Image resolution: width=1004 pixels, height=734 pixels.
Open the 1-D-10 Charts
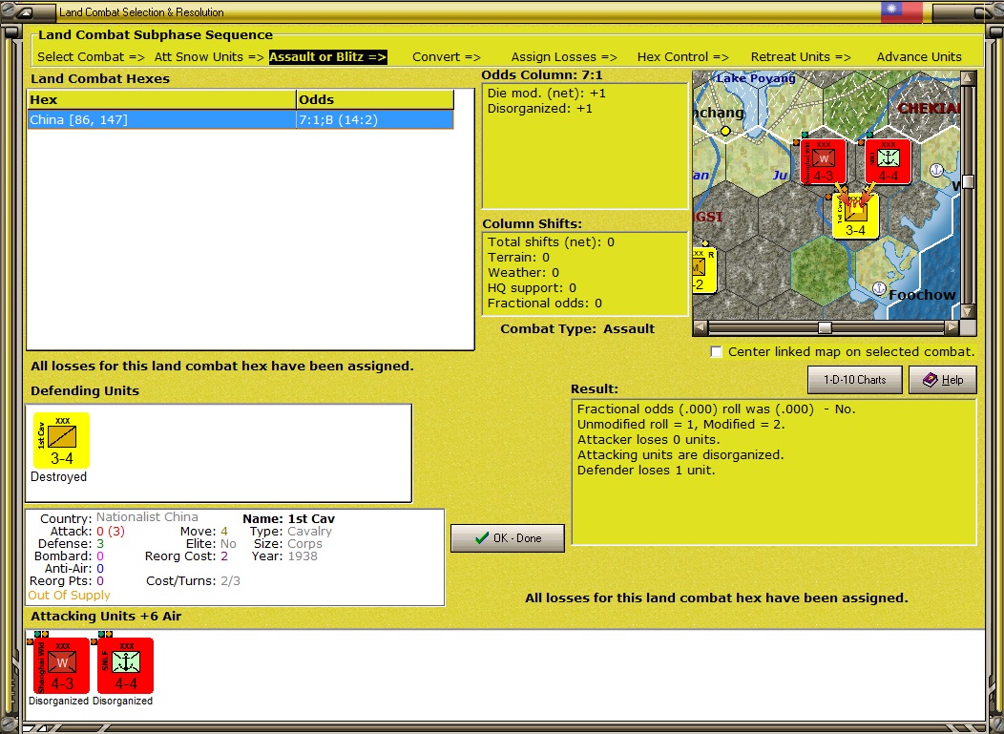(855, 380)
